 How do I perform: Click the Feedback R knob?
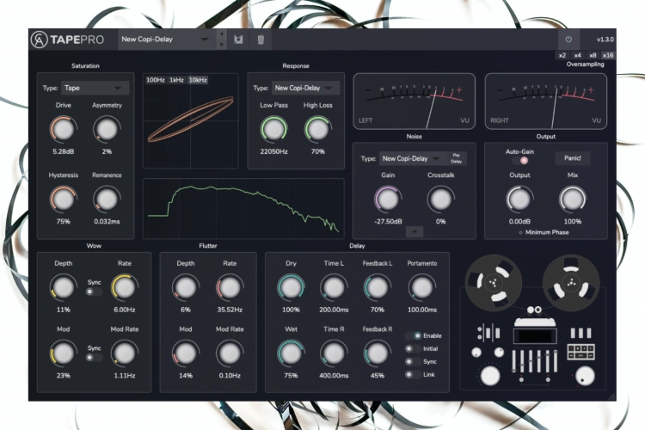click(378, 353)
